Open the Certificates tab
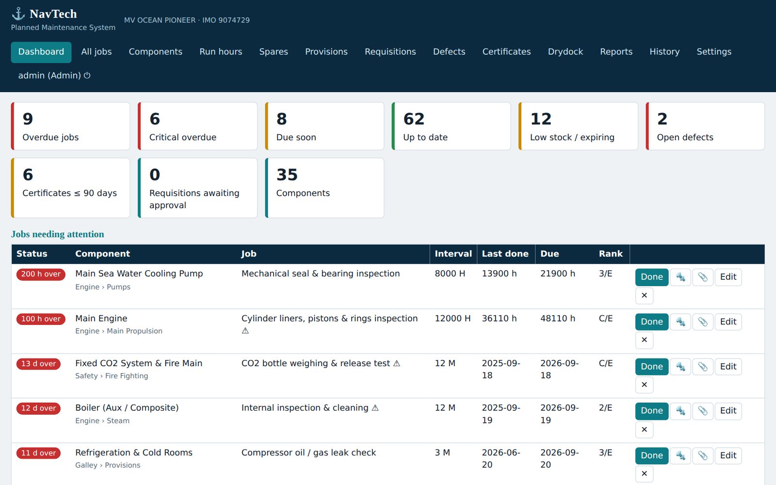This screenshot has height=485, width=776. point(506,52)
